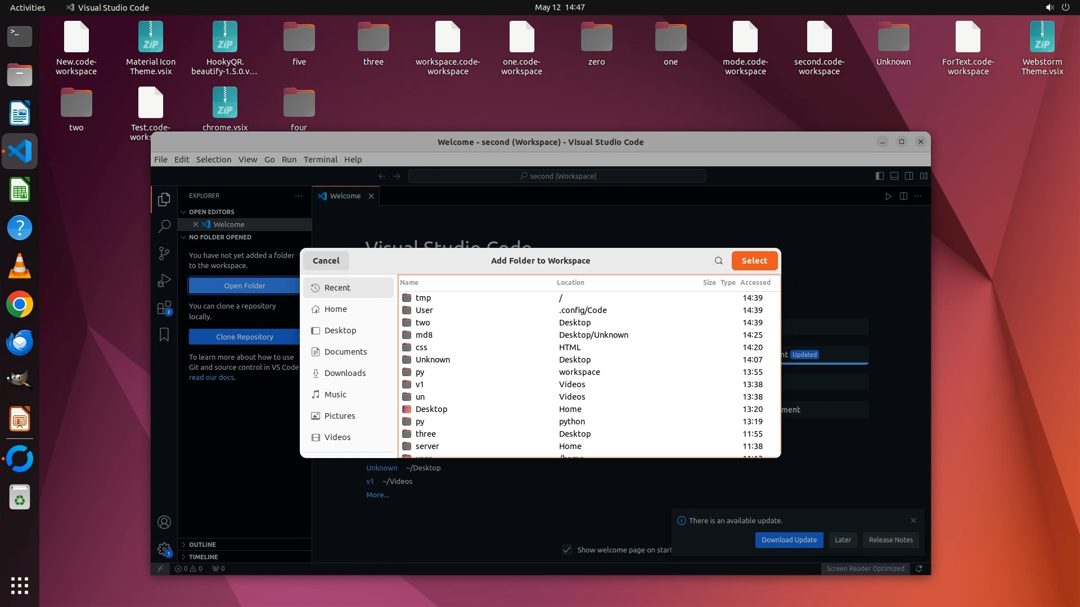Screen dimensions: 1080x607
Task: Open the Manage gear icon
Action: (164, 549)
